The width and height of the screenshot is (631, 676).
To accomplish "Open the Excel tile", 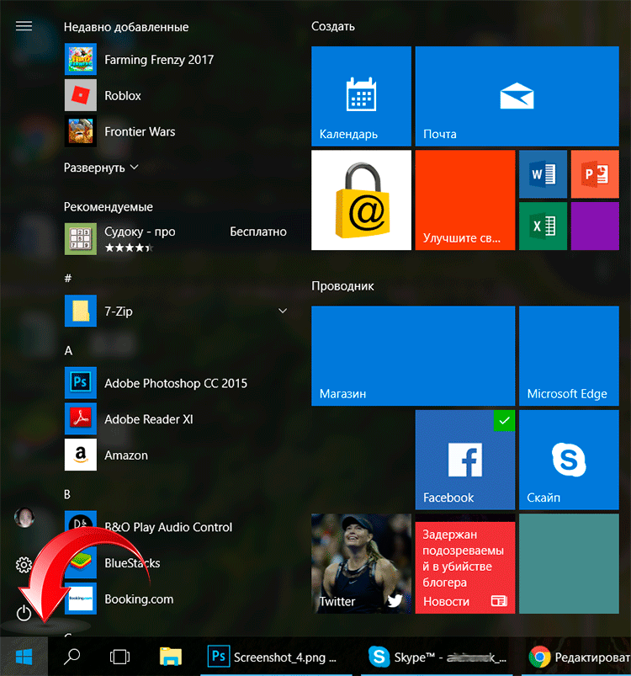I will coord(544,226).
